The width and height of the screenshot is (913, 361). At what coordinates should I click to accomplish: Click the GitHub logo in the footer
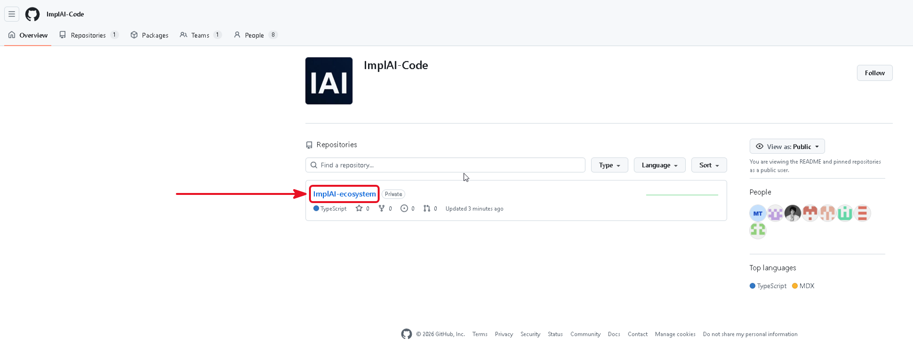407,334
